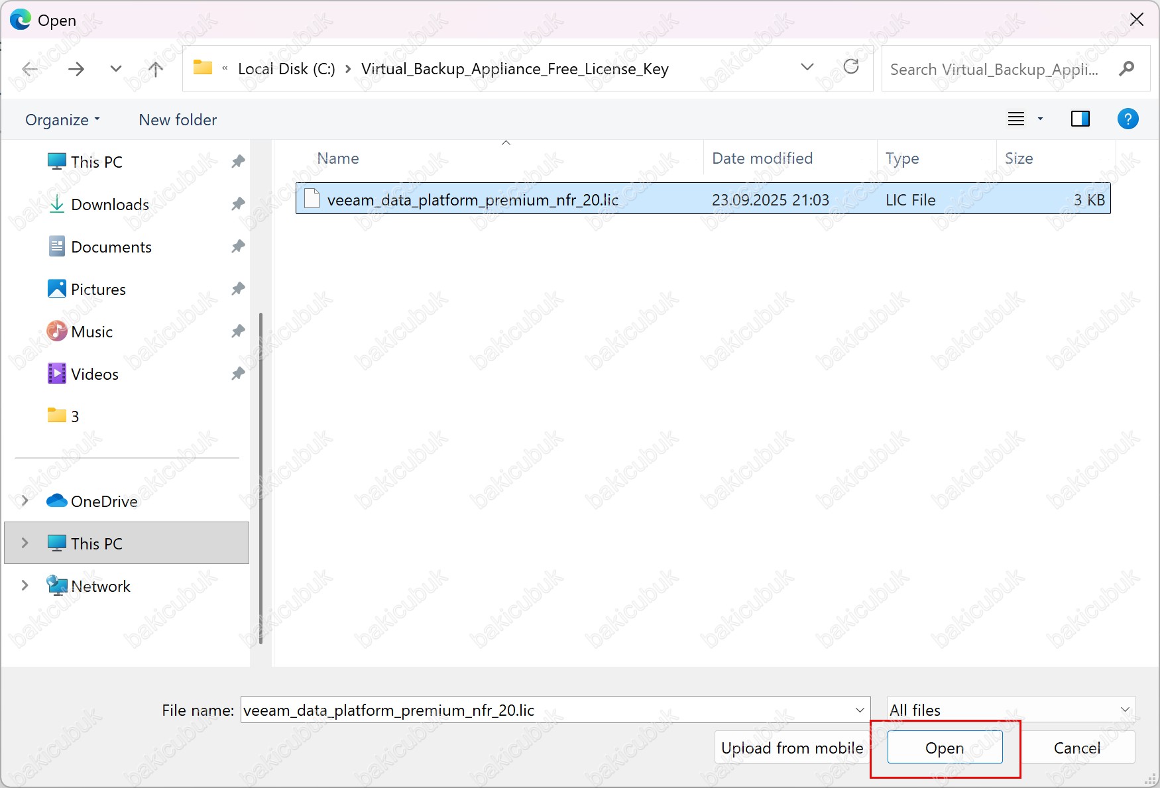Expand the OneDrive tree node

click(x=25, y=501)
